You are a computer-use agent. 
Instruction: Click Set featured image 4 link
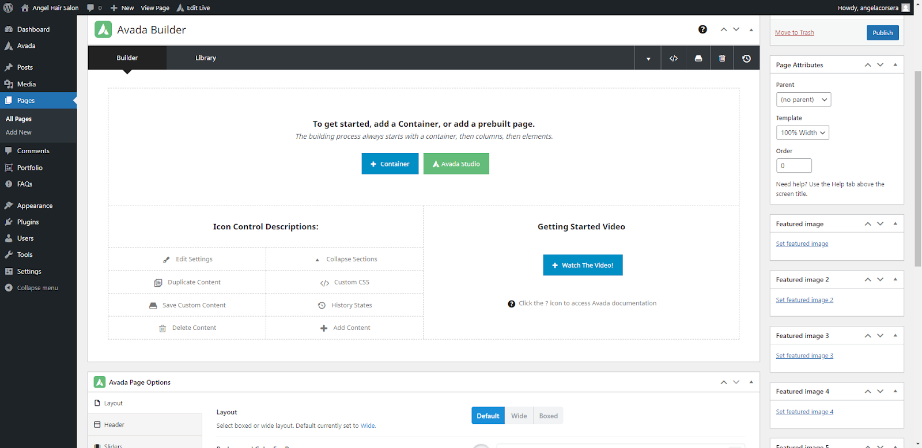[804, 412]
